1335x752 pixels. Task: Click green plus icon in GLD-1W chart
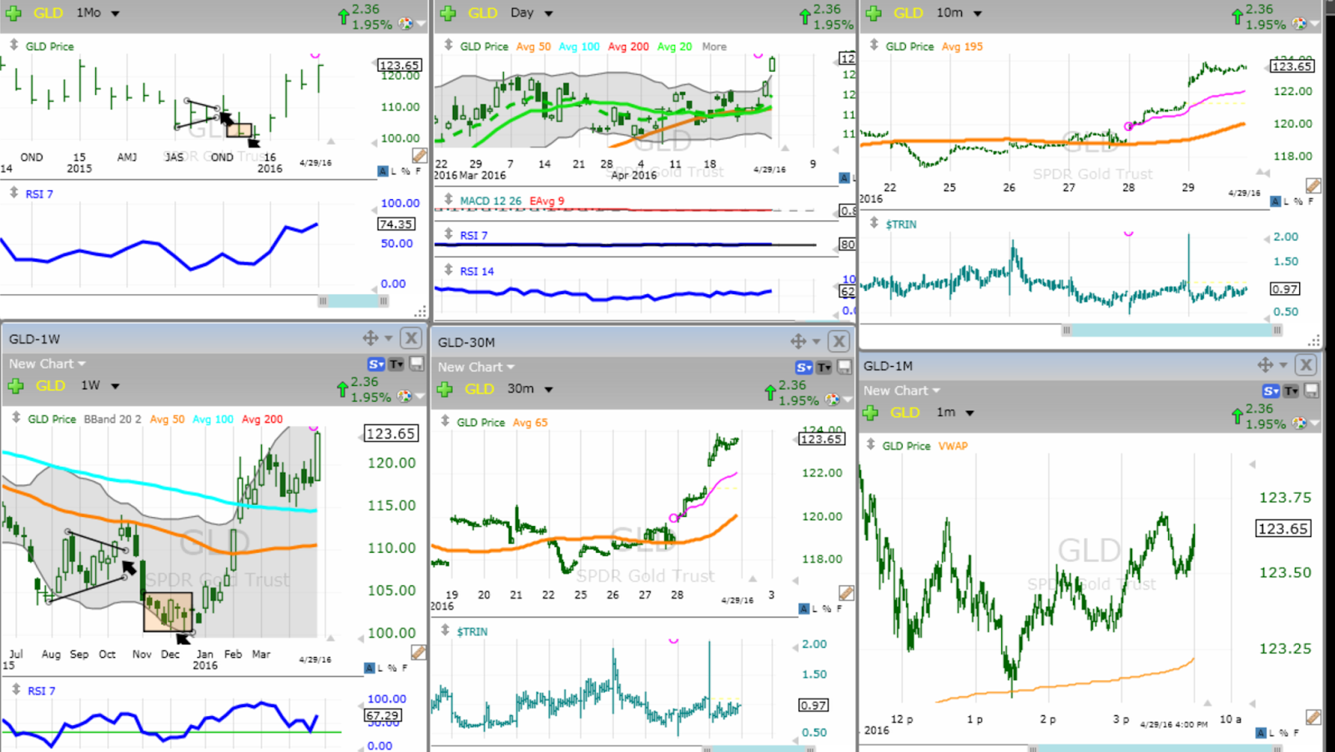coord(15,386)
